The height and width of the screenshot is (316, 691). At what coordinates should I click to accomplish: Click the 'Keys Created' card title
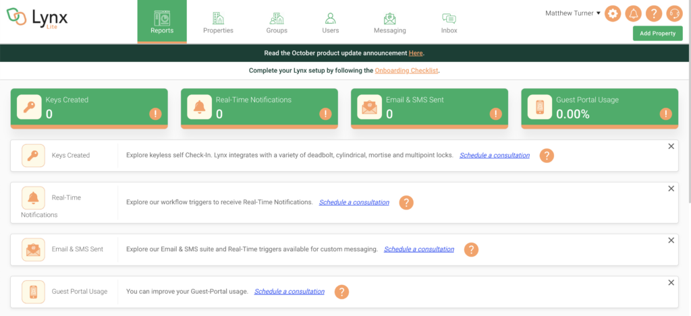click(67, 100)
